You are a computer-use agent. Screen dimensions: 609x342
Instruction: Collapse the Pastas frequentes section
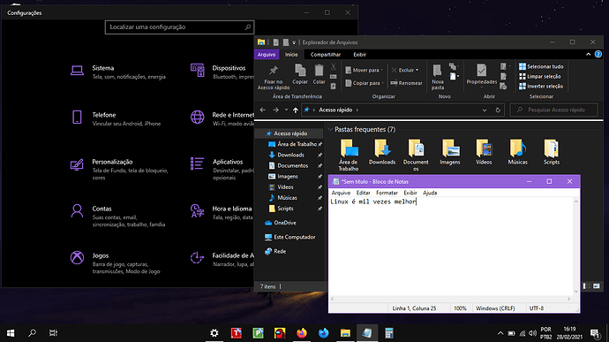pyautogui.click(x=330, y=130)
